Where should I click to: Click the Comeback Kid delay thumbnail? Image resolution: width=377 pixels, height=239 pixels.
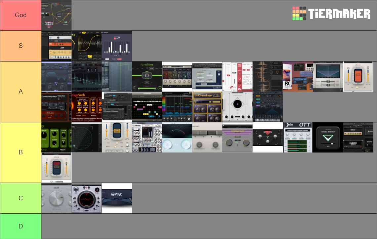click(x=237, y=138)
